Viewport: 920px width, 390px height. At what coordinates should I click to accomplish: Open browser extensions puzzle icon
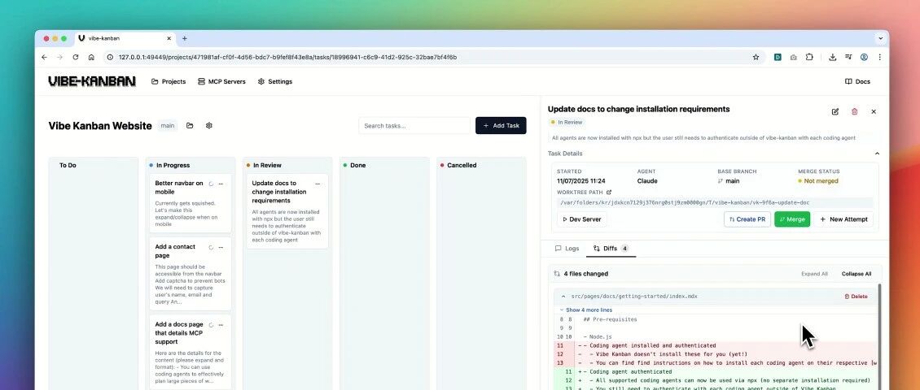[809, 58]
